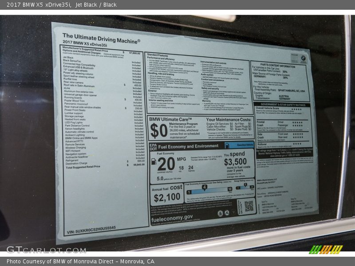Image resolution: width=355 pixels, height=266 pixels.
Task: Click the $3,500 fuel spend figure
Action: click(235, 162)
